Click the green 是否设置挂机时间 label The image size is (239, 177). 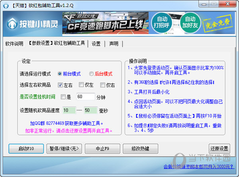coord(37,97)
